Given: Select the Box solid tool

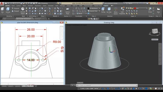Looking at the screenshot, I should click(x=2, y=10).
